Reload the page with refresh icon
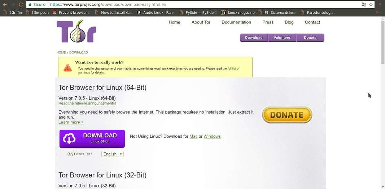 point(21,4)
